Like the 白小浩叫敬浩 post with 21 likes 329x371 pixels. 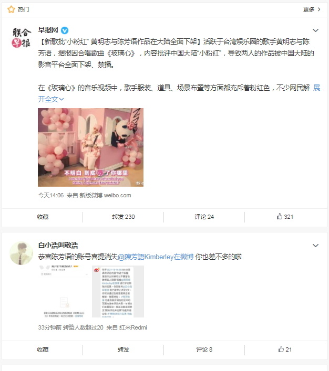[x=285, y=349]
